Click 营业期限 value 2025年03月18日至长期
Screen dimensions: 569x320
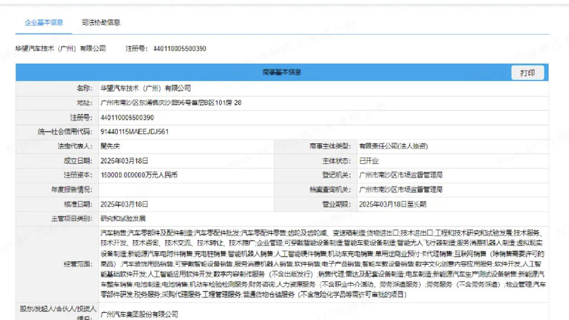393,204
